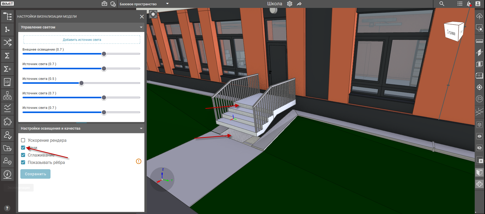Open the 2D drawing view icon
The image size is (485, 214).
[7, 82]
